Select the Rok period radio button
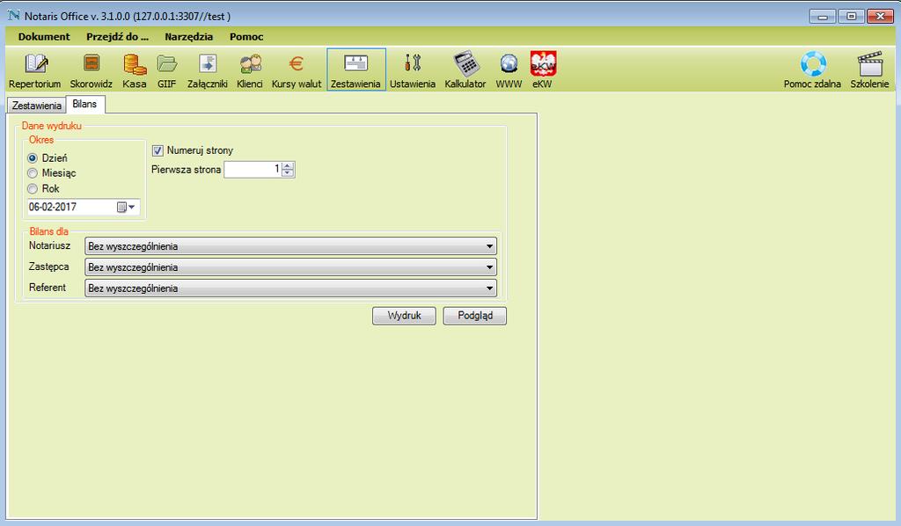Image resolution: width=901 pixels, height=526 pixels. [33, 189]
